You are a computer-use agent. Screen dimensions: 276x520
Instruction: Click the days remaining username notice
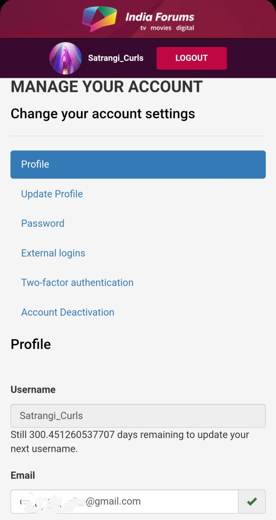130,442
